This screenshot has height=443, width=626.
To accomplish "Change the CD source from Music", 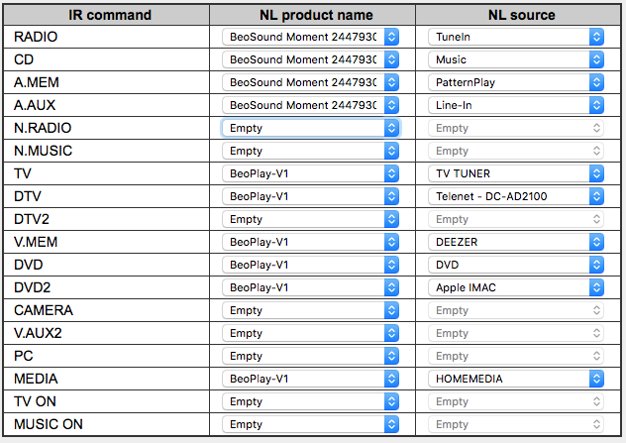I will pos(517,59).
